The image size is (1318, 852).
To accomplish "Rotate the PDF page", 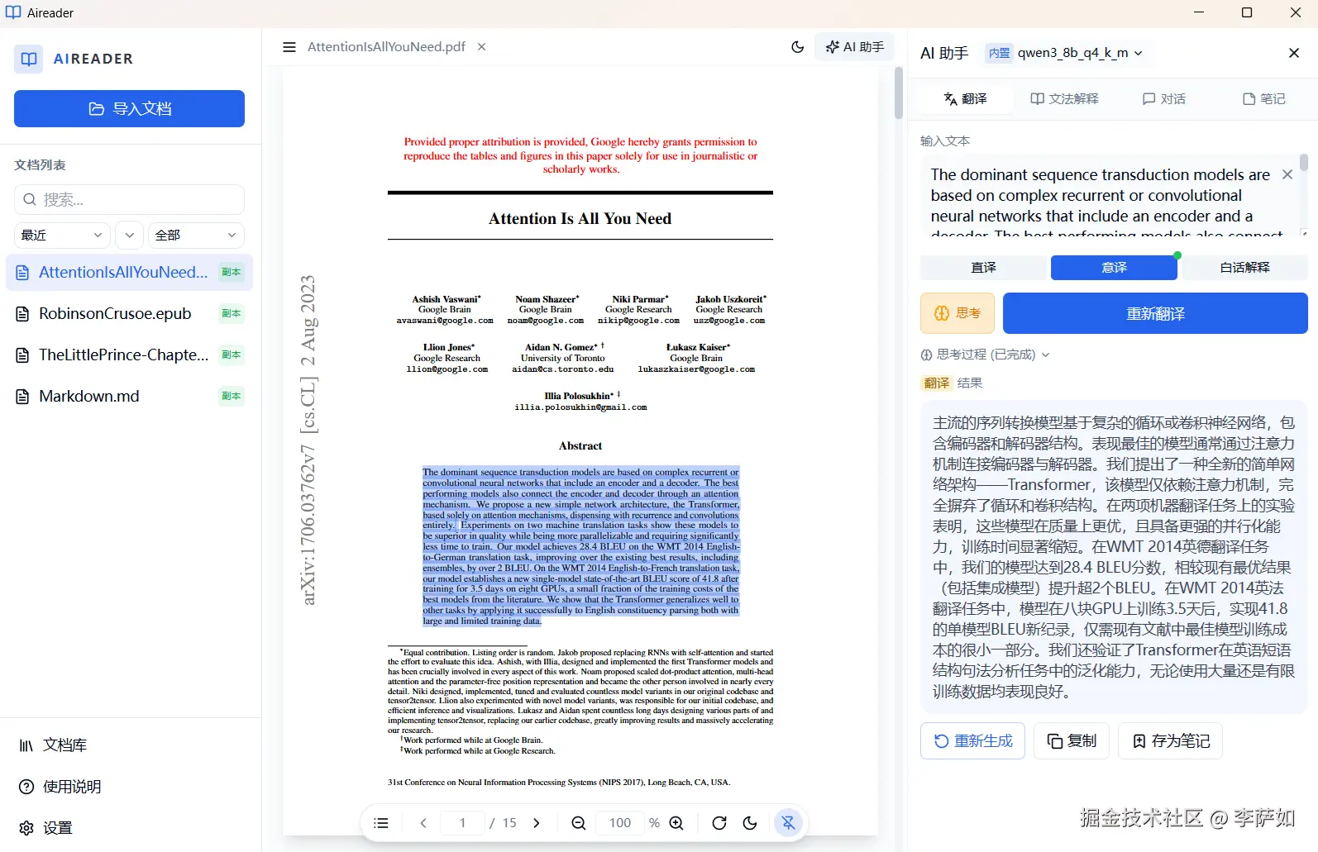I will (x=719, y=823).
